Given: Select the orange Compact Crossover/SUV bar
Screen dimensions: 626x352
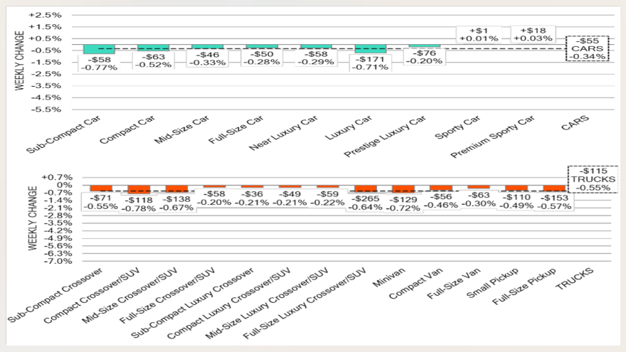Looking at the screenshot, I should [138, 189].
